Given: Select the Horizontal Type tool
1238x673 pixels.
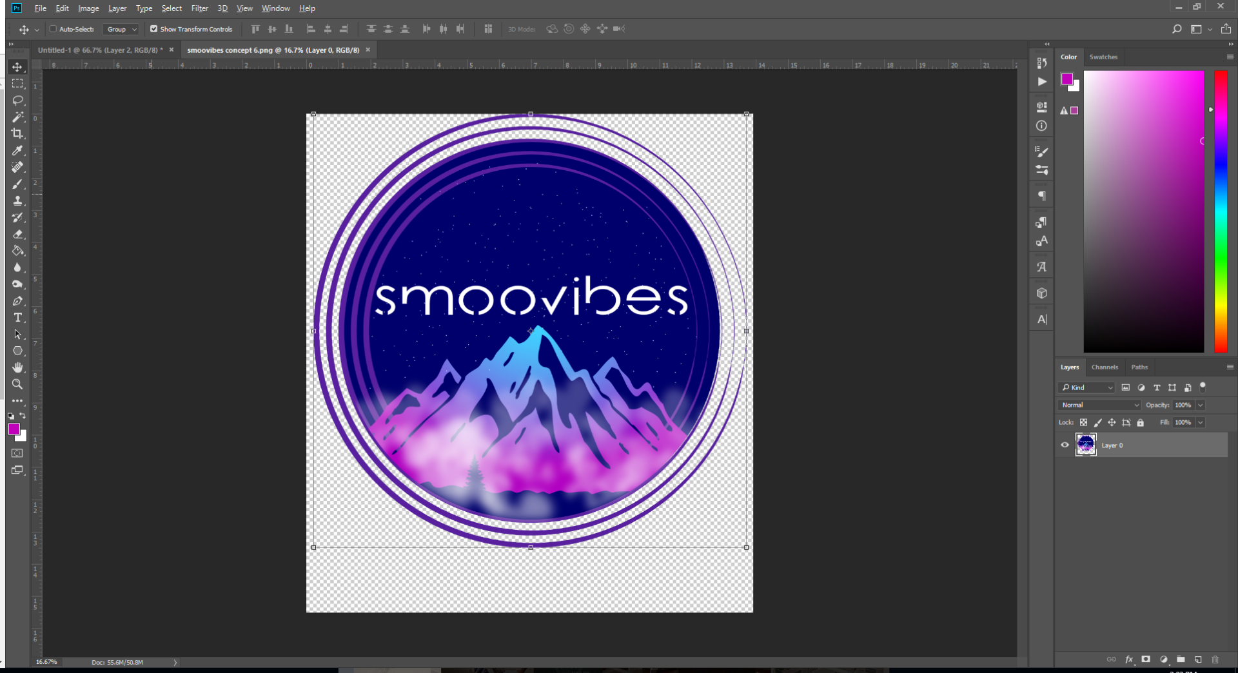Looking at the screenshot, I should 17,318.
